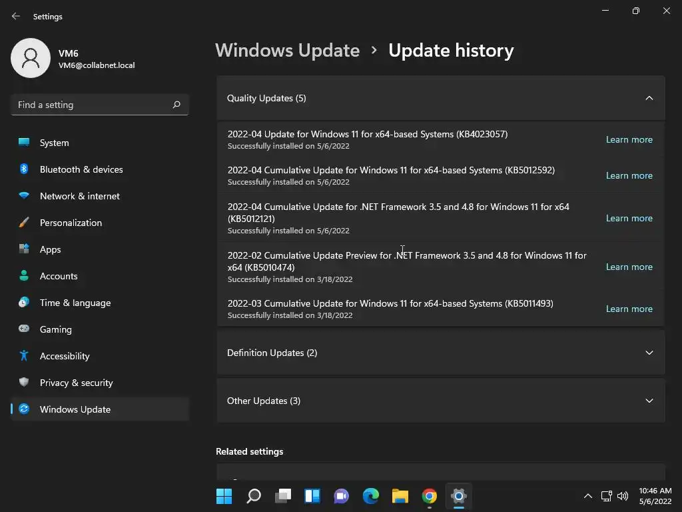Select Accessibility menu label
The image size is (682, 512).
click(x=65, y=356)
